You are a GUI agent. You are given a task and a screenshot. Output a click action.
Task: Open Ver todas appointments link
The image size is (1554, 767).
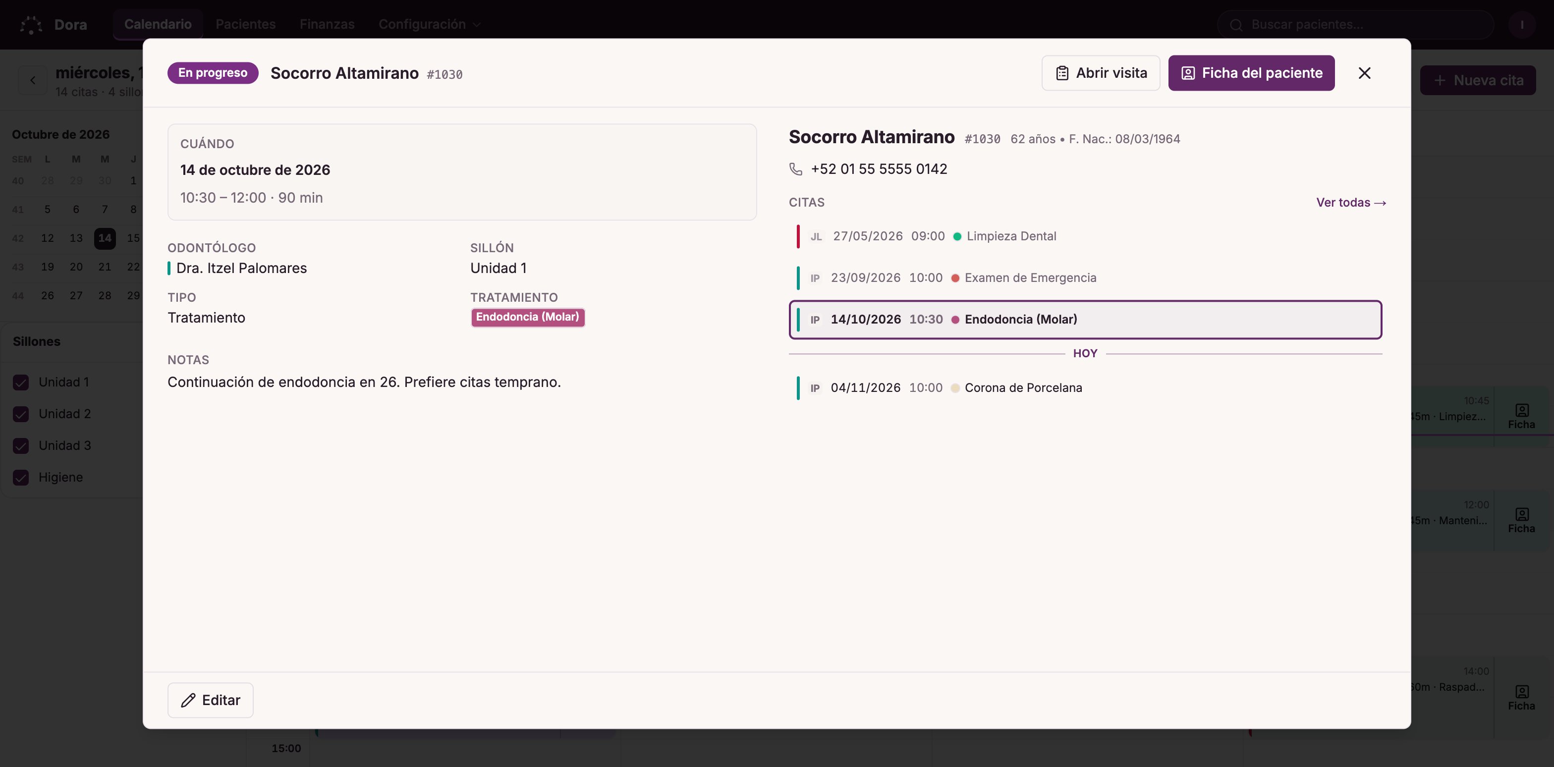point(1351,203)
